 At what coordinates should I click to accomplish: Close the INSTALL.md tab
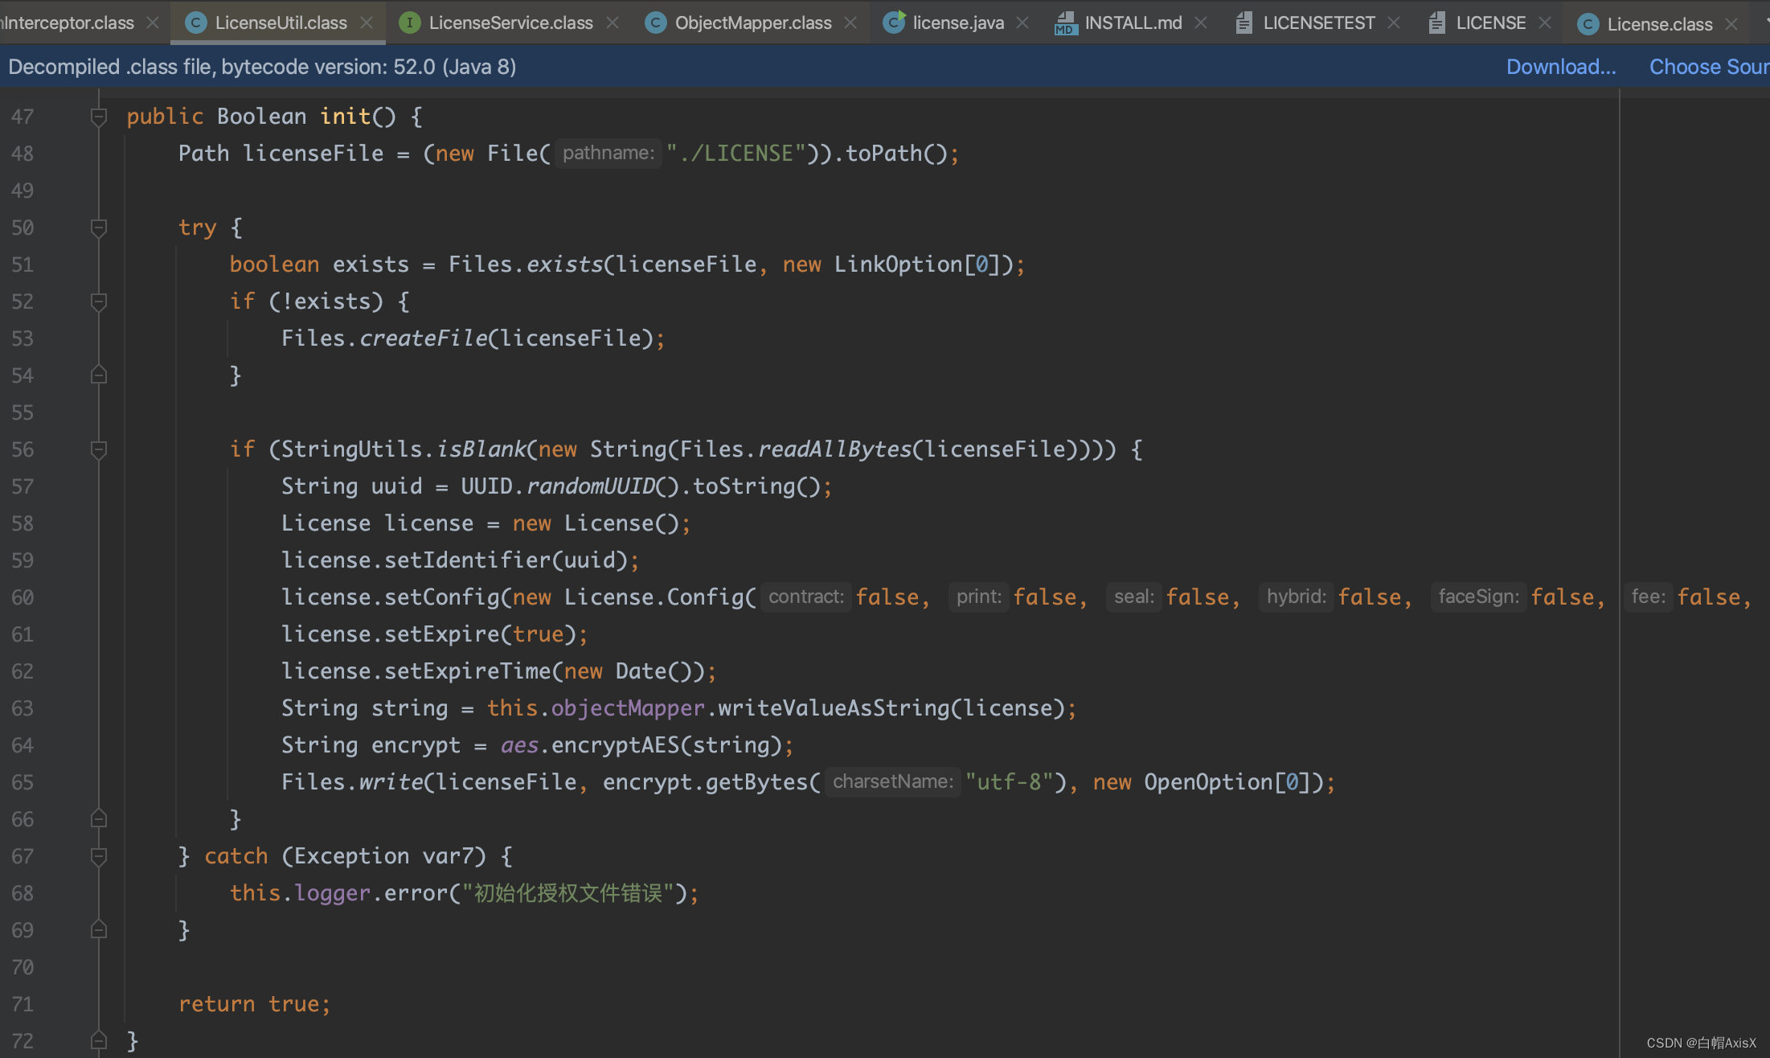pyautogui.click(x=1201, y=23)
